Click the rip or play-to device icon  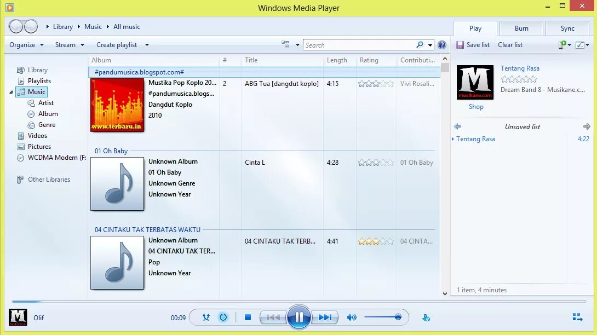coord(426,317)
